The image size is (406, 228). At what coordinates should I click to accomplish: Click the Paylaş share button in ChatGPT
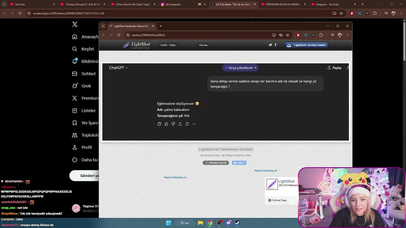pyautogui.click(x=334, y=68)
